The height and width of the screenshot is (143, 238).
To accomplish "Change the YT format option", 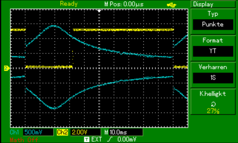I will pyautogui.click(x=213, y=51).
